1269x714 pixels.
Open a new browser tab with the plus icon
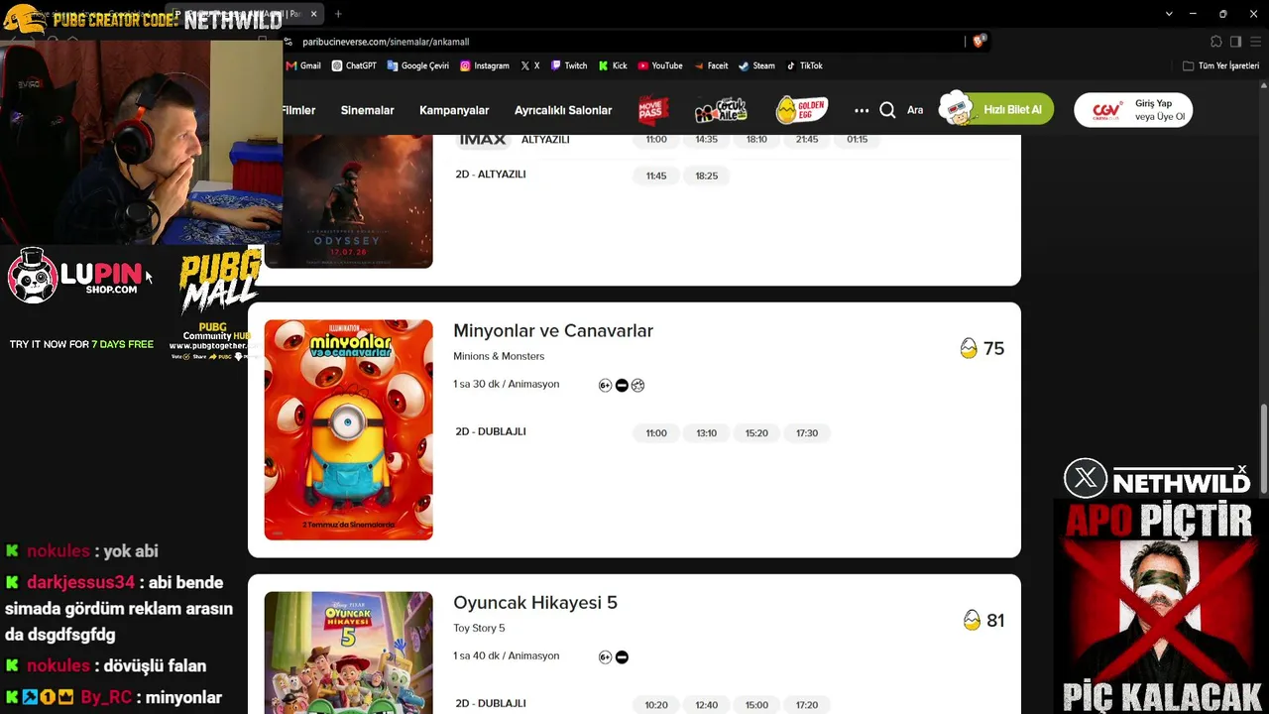point(338,14)
